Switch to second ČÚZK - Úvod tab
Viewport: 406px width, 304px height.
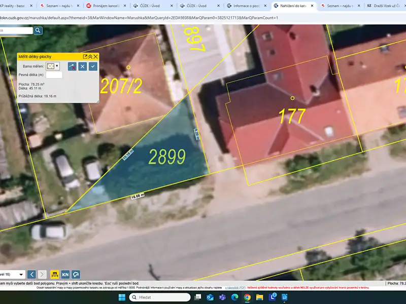[x=200, y=6]
